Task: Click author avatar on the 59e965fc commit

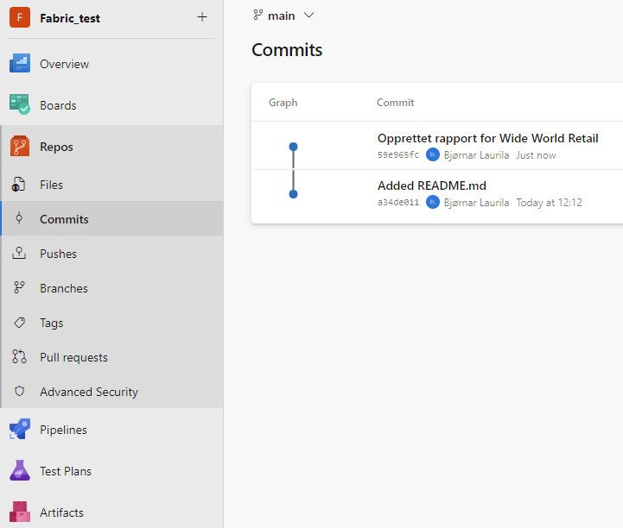Action: 433,154
